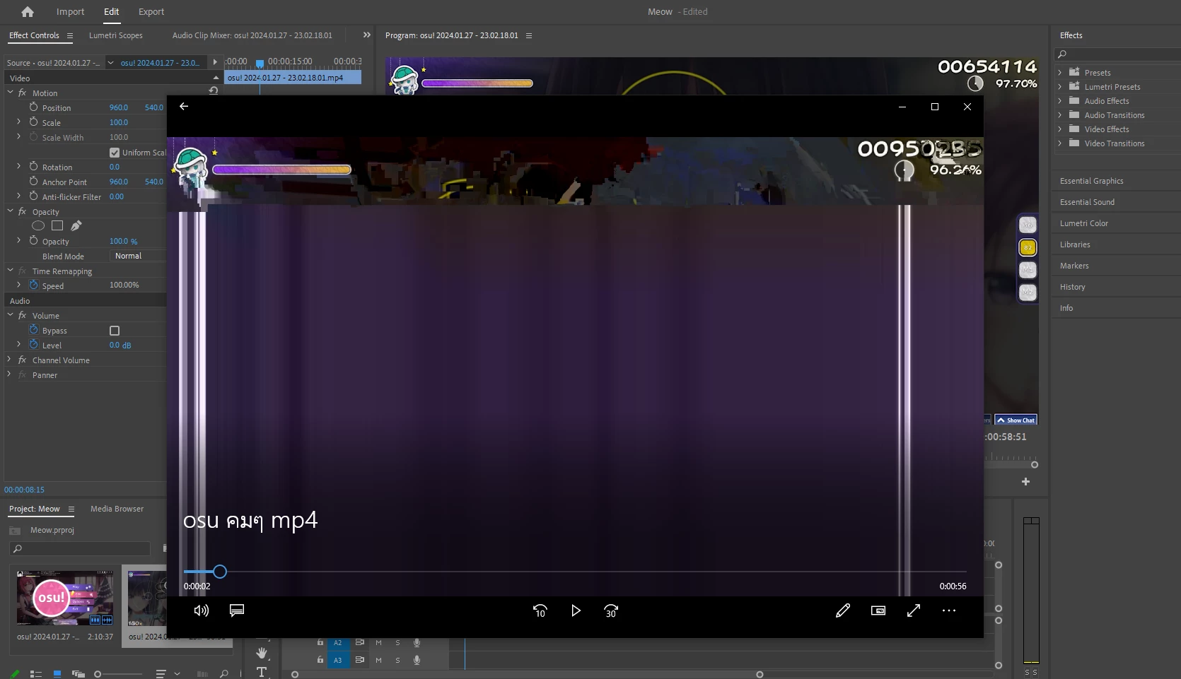Open the more options ellipsis in player
Image resolution: width=1181 pixels, height=679 pixels.
tap(949, 610)
